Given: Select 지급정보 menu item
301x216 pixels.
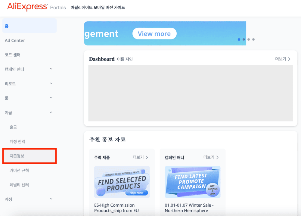Looking at the screenshot, I should coord(29,156).
